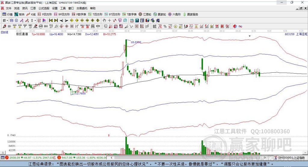Click the skip-to-first green arrow icon
The height and width of the screenshot is (167, 308).
click(51, 20)
